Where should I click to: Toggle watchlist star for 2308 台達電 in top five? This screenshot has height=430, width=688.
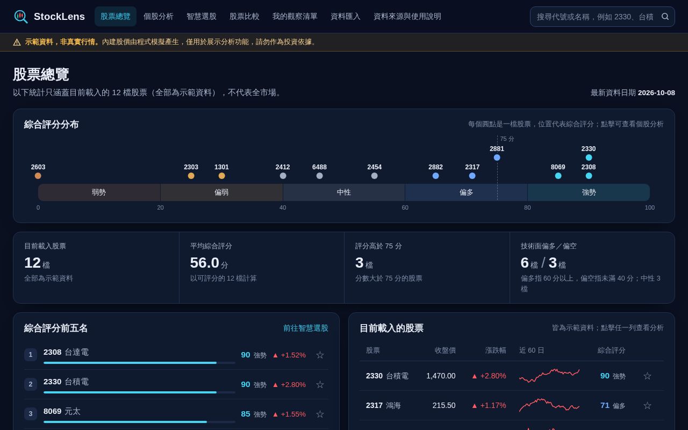pyautogui.click(x=320, y=355)
